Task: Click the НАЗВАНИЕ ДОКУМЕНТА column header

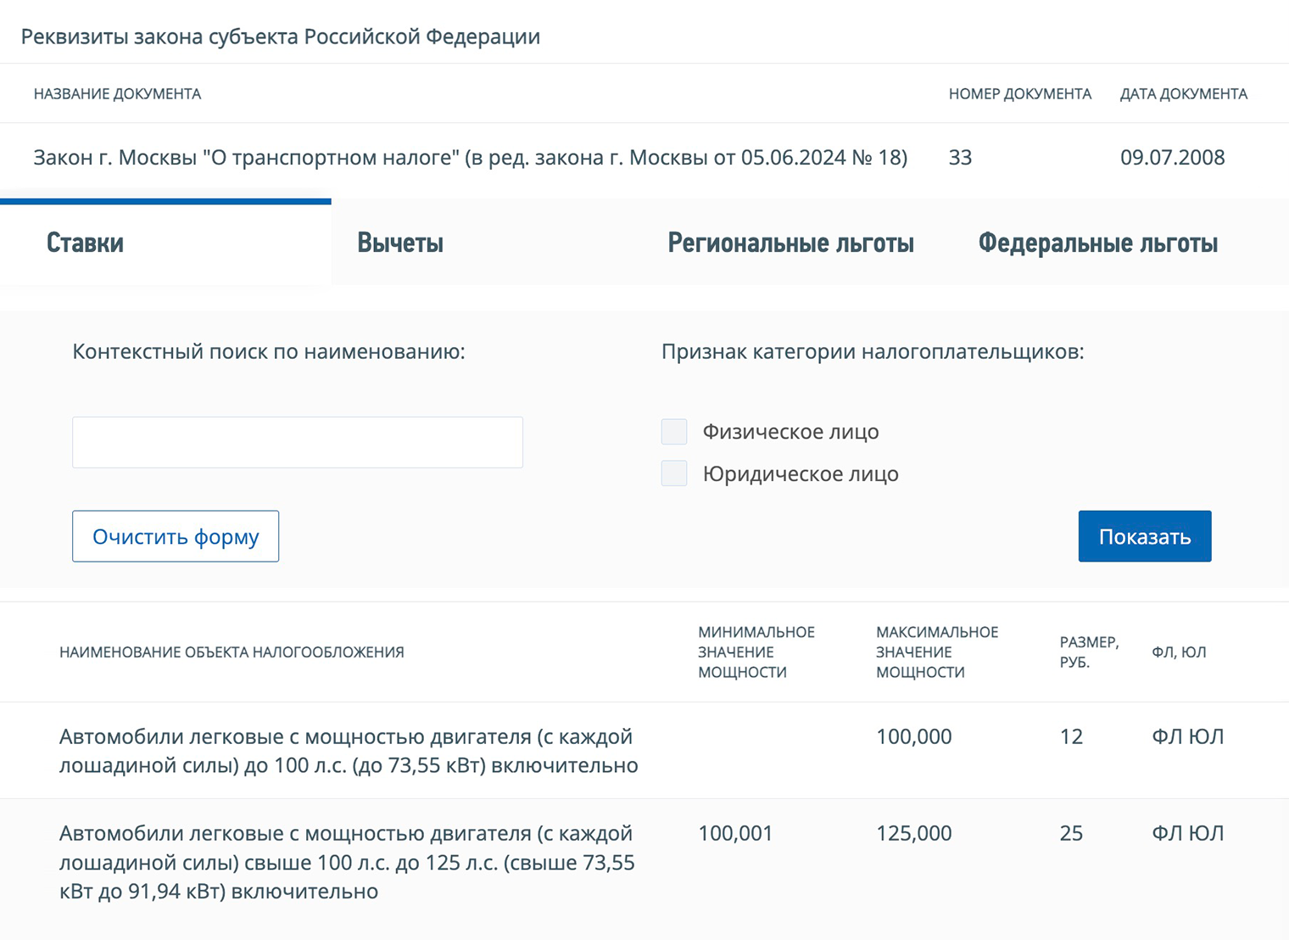Action: pos(118,93)
